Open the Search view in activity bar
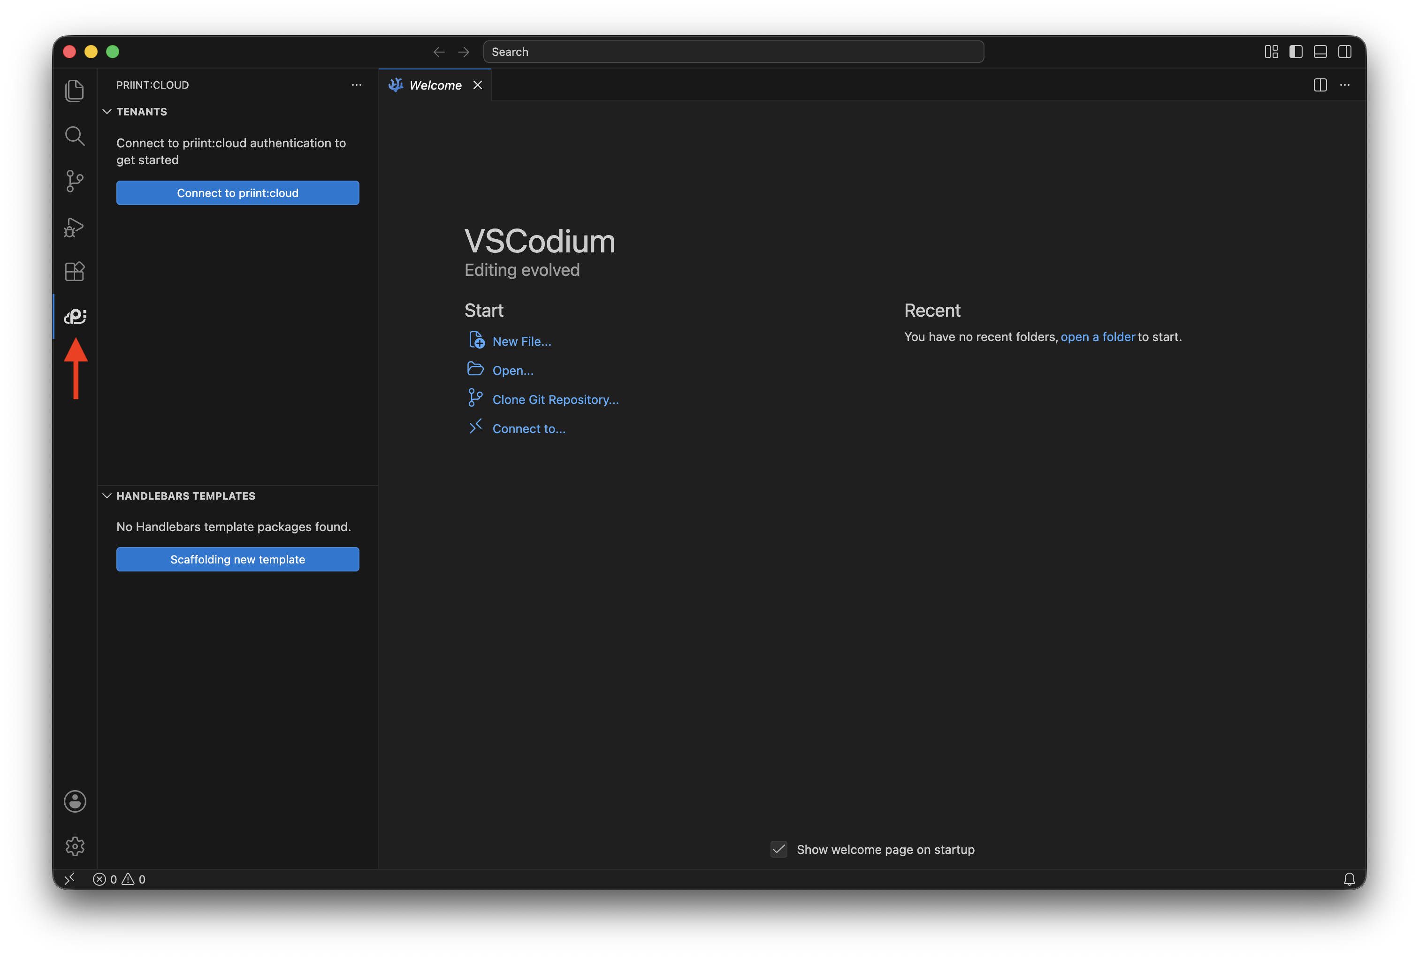Screen dimensions: 1419x959 [x=75, y=136]
